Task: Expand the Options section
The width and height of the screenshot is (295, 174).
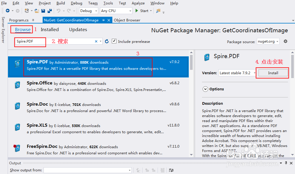Action: coord(205,89)
